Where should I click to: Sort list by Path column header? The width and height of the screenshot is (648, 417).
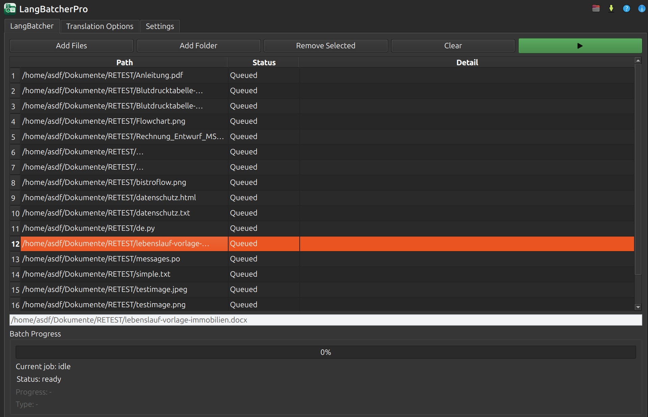124,62
